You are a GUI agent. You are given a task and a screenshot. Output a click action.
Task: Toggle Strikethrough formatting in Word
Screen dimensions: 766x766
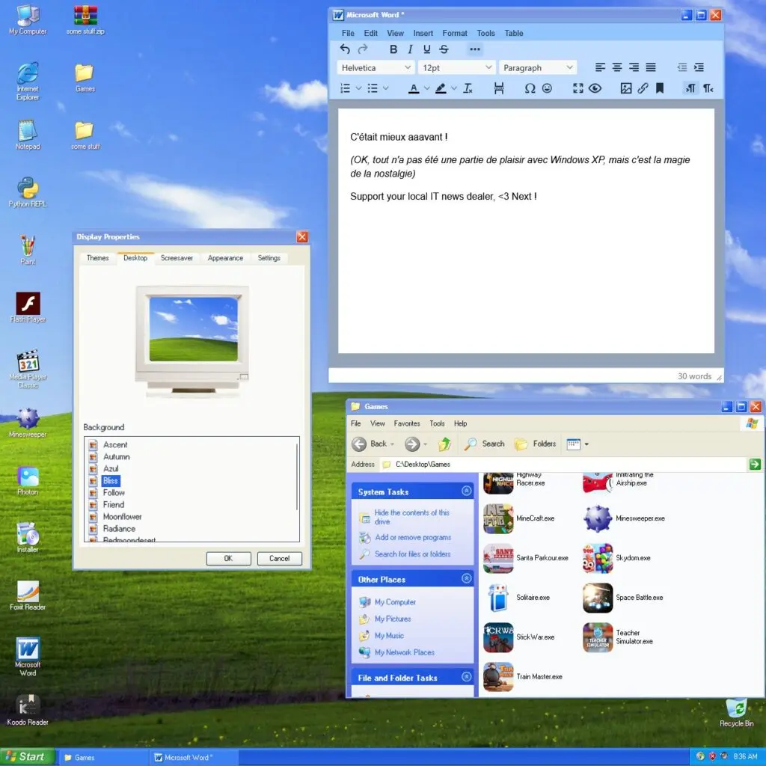click(x=444, y=49)
